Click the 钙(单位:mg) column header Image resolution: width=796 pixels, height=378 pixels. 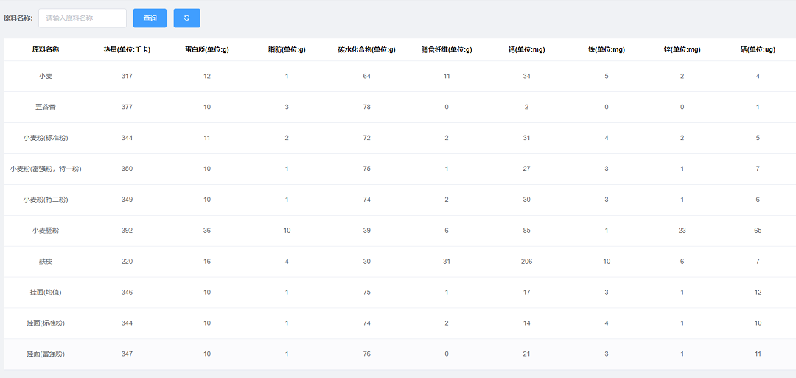[526, 49]
